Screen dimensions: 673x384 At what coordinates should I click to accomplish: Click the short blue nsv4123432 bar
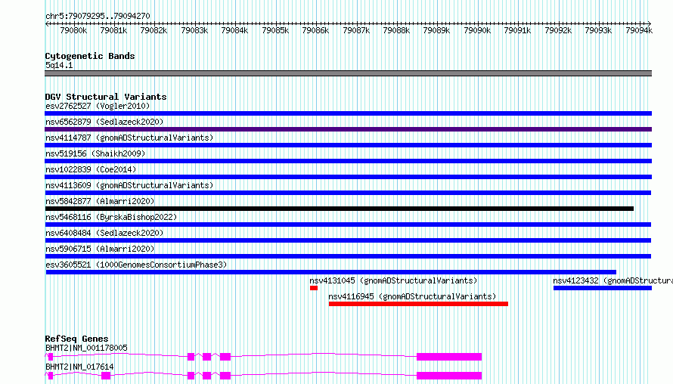coord(603,288)
